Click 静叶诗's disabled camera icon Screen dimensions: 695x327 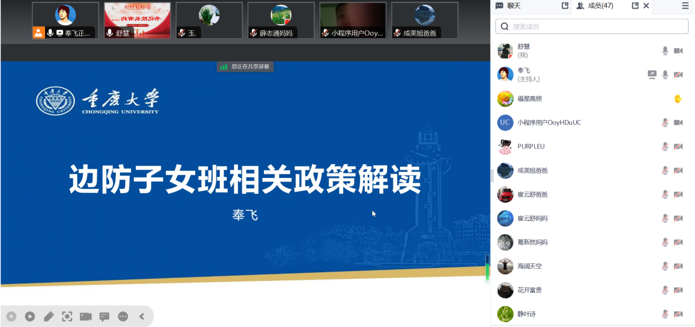coord(678,314)
